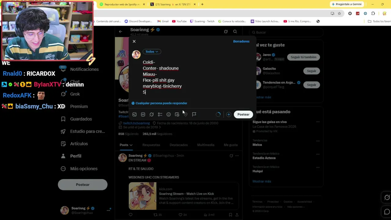Viewport: 391px width, 220px height.
Task: Click the flag icon in the composer toolbar
Action: tap(194, 114)
